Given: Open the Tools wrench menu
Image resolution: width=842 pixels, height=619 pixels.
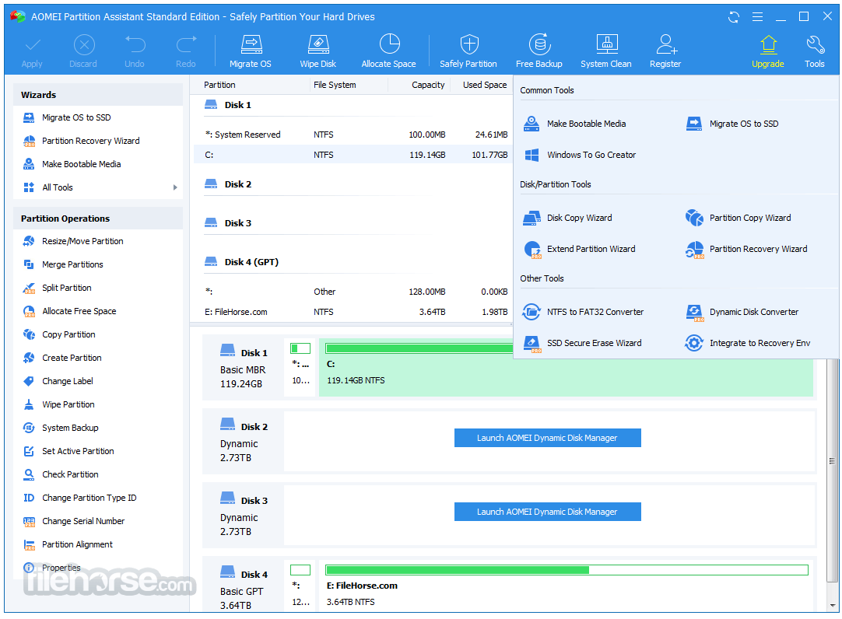Looking at the screenshot, I should pos(815,51).
